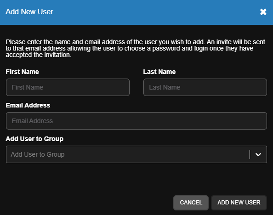Click the bold Last Name label
Screen dimensions: 273x215
[159, 72]
